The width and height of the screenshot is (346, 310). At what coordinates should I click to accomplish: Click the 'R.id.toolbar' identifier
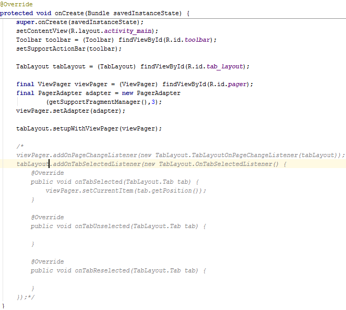[187, 40]
